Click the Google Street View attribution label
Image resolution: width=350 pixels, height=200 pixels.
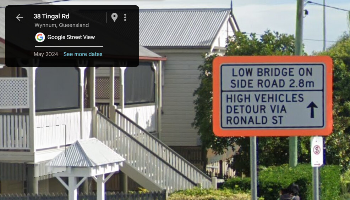pos(71,37)
